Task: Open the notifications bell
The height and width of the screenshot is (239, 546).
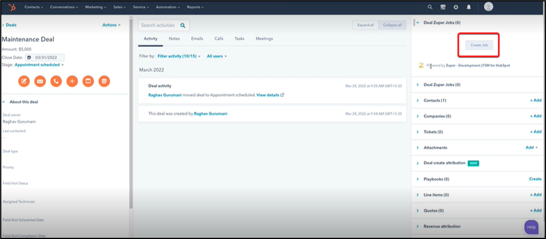Action: [x=469, y=7]
